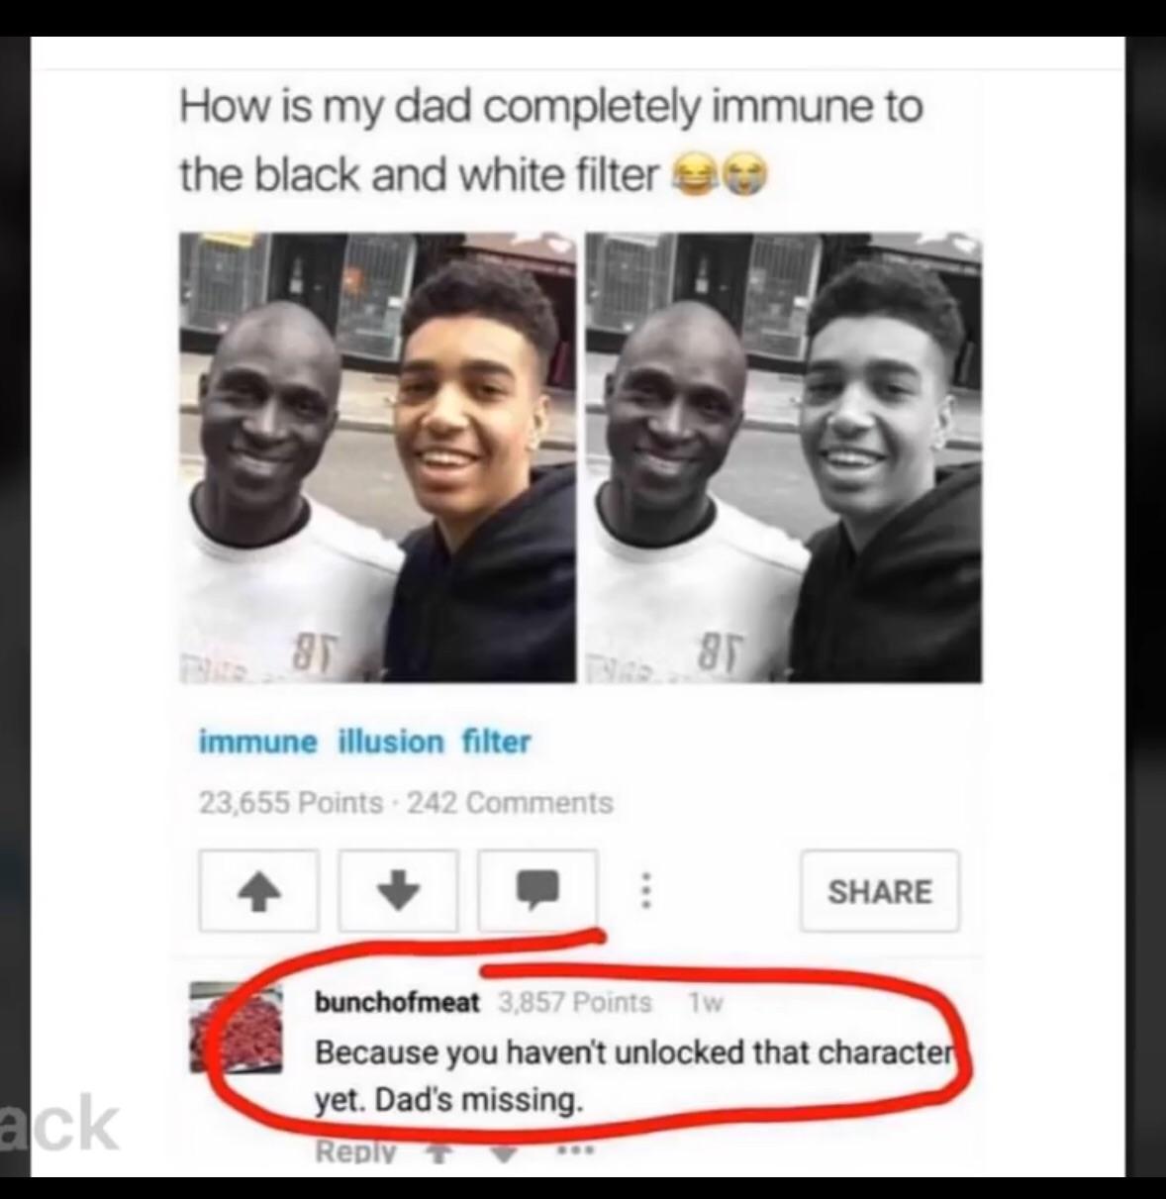
Task: Click the SHARE button
Action: click(x=880, y=891)
